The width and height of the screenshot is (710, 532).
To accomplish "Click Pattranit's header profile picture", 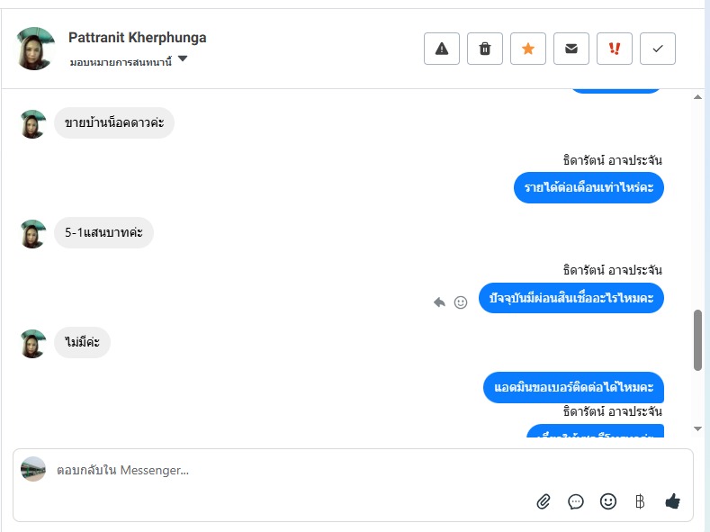I will coord(36,49).
